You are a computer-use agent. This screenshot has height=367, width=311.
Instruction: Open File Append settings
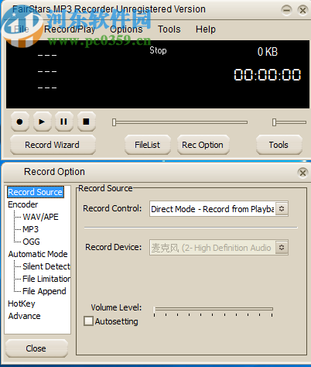coord(44,291)
